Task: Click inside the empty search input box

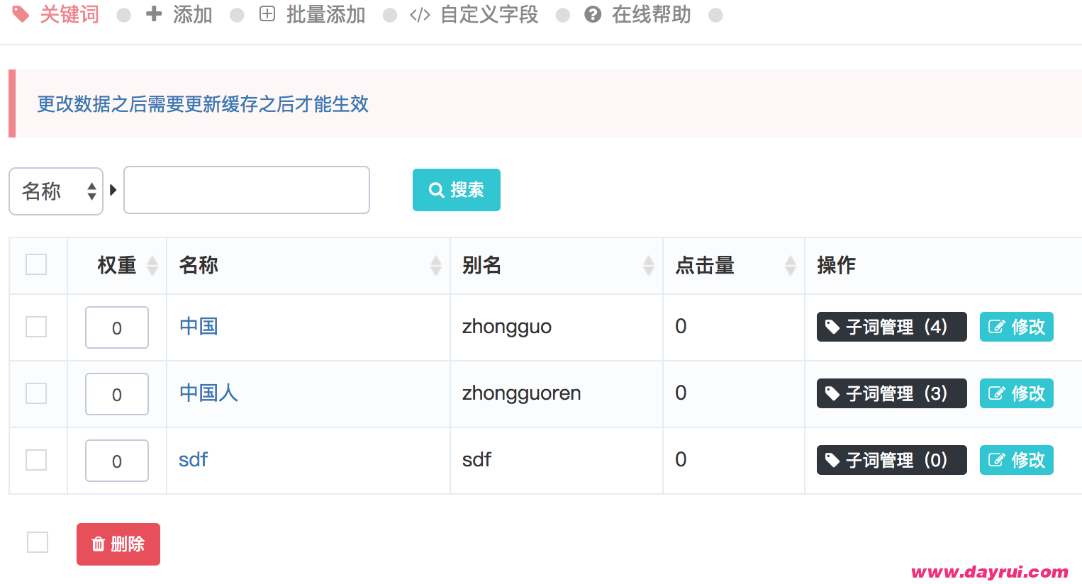Action: [x=246, y=189]
